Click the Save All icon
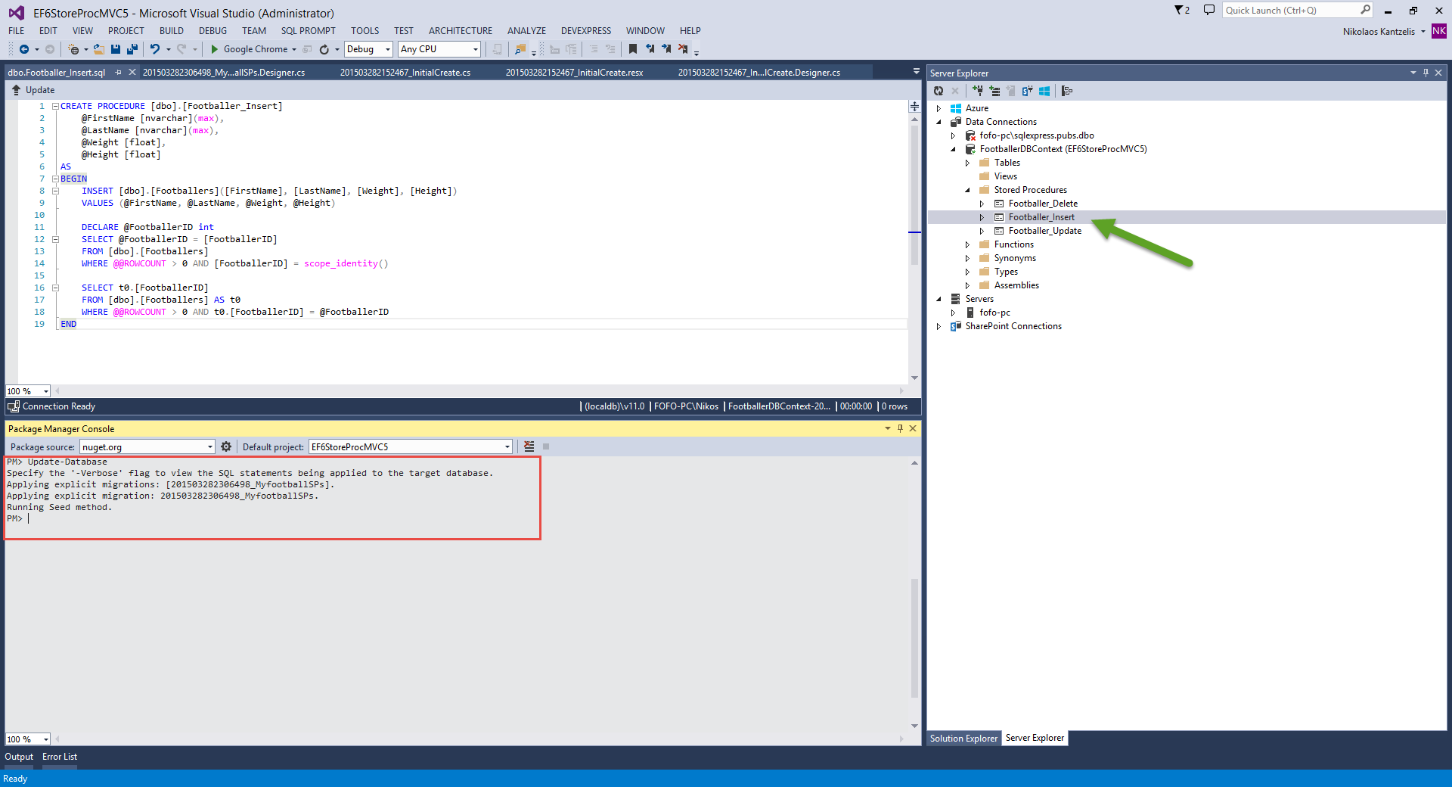The image size is (1452, 787). (x=132, y=49)
